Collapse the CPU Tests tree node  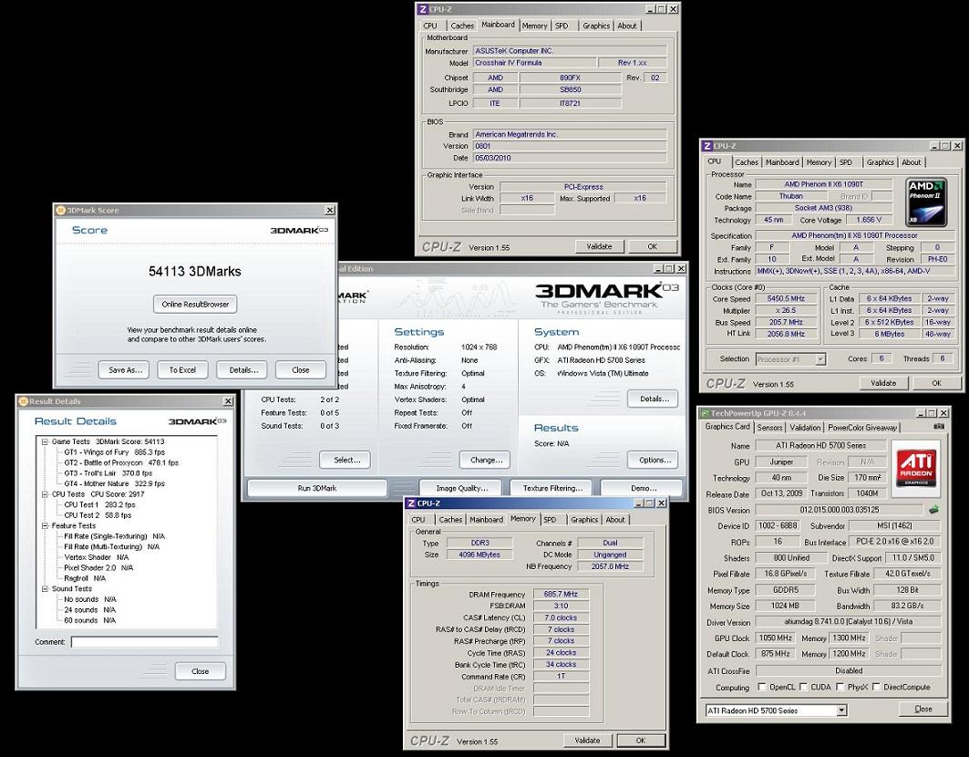45,494
